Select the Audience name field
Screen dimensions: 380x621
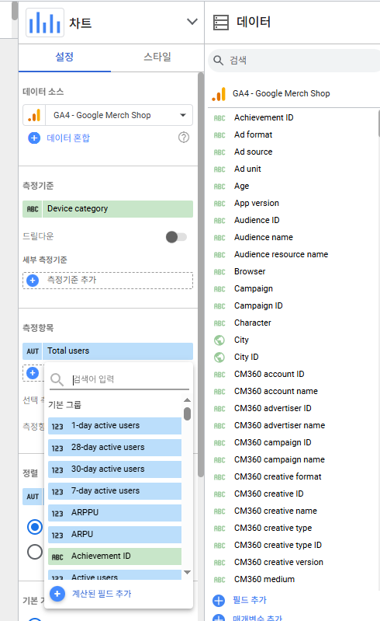coord(264,237)
